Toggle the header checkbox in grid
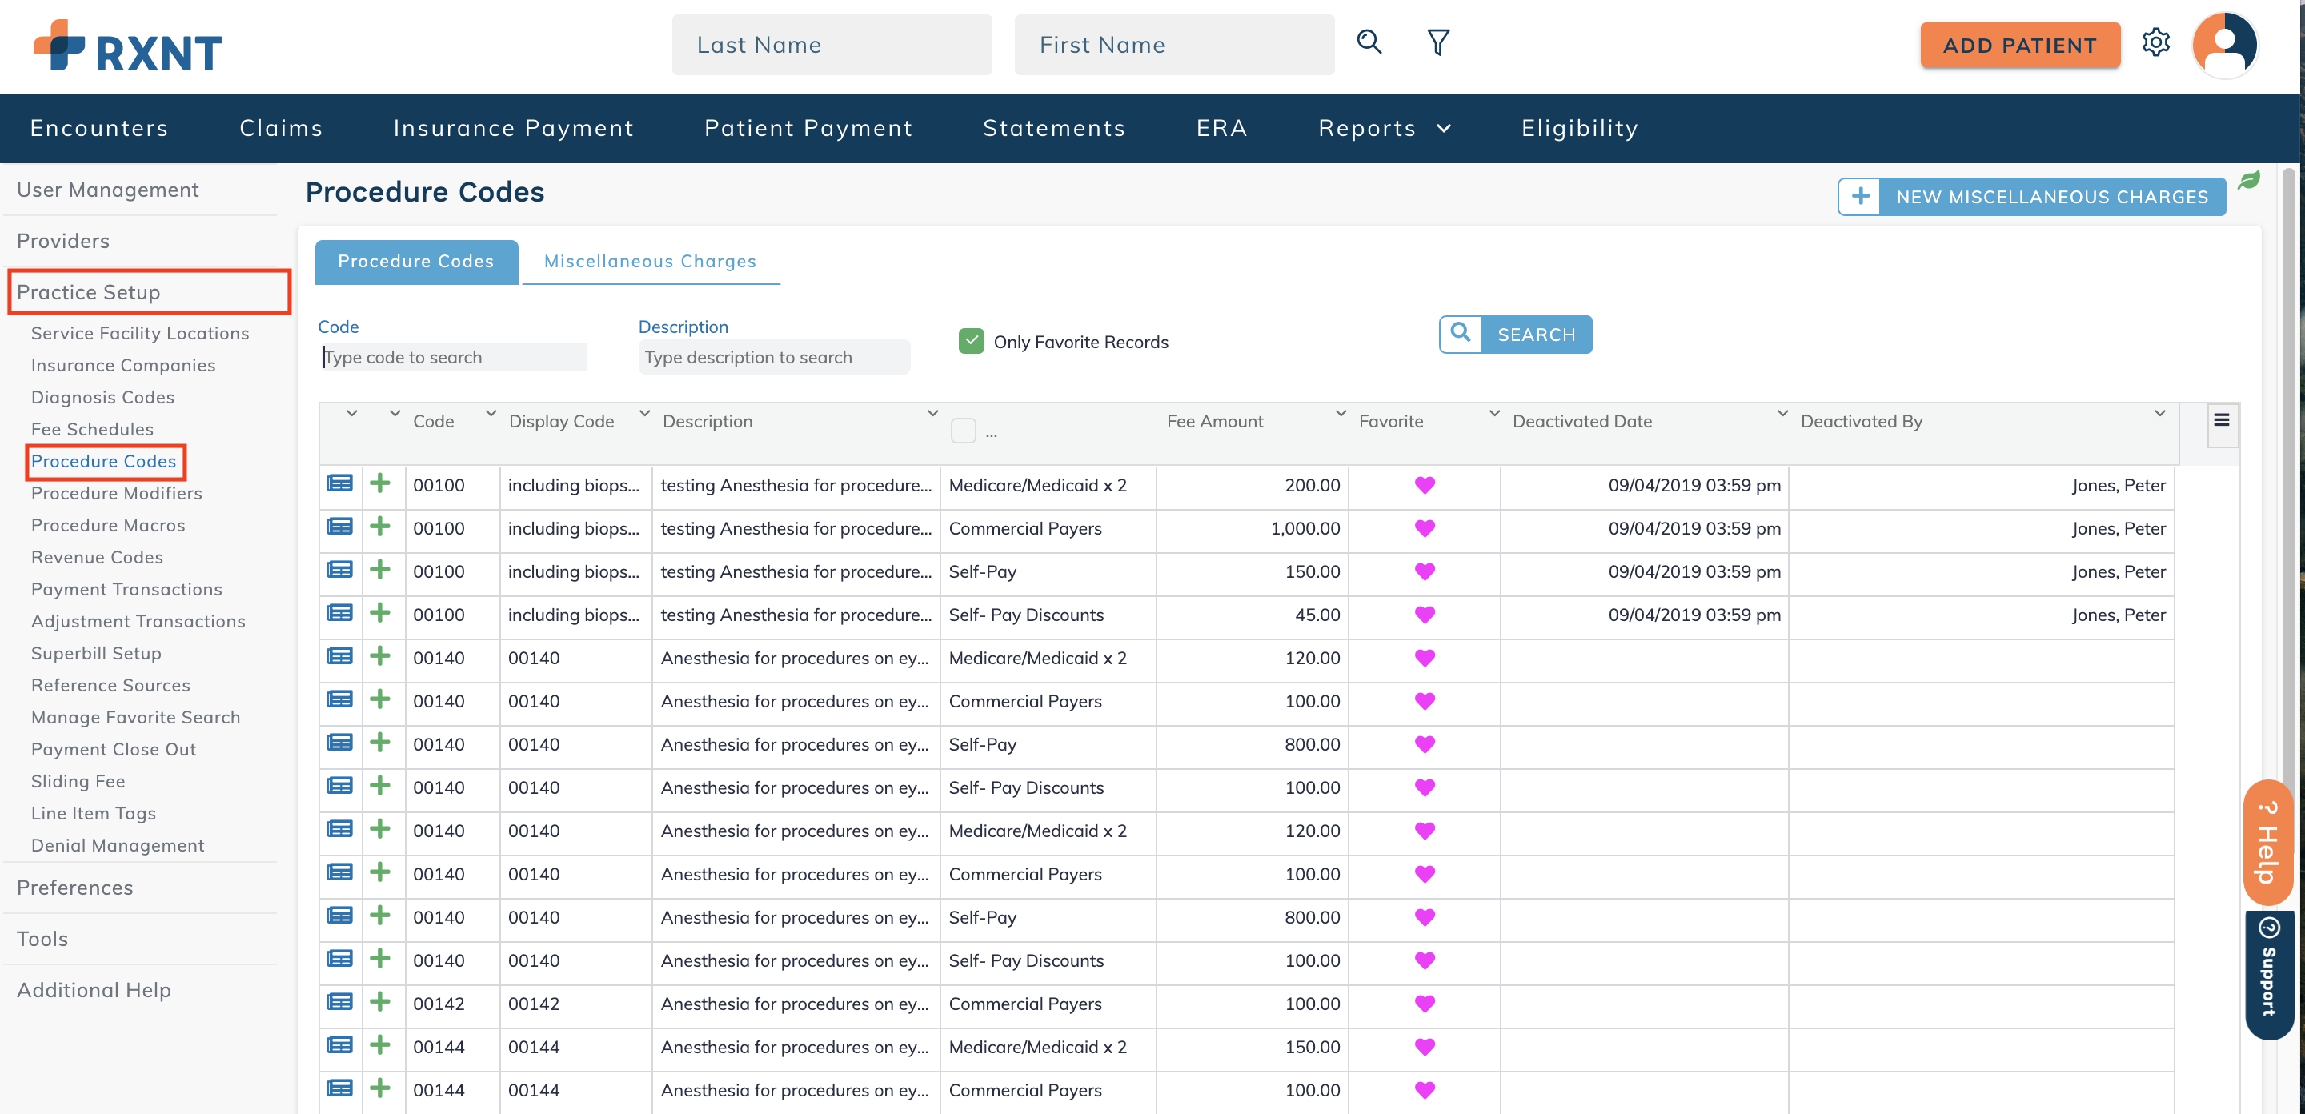2305x1114 pixels. pyautogui.click(x=963, y=431)
